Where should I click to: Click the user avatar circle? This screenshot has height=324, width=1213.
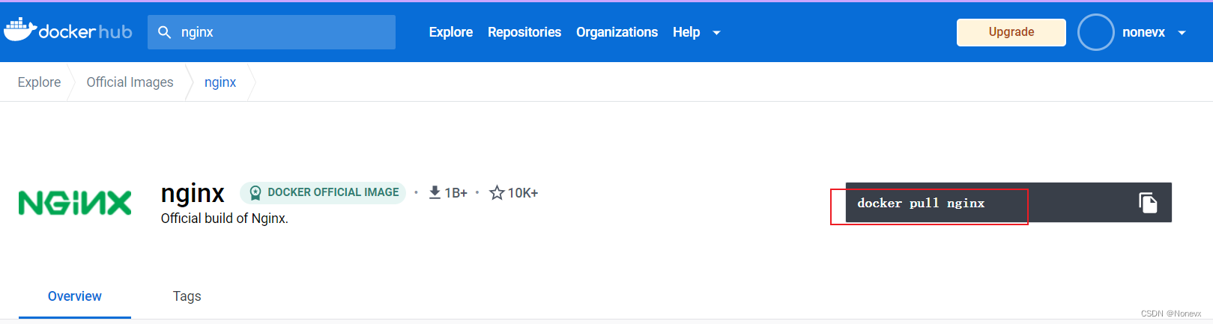point(1095,32)
